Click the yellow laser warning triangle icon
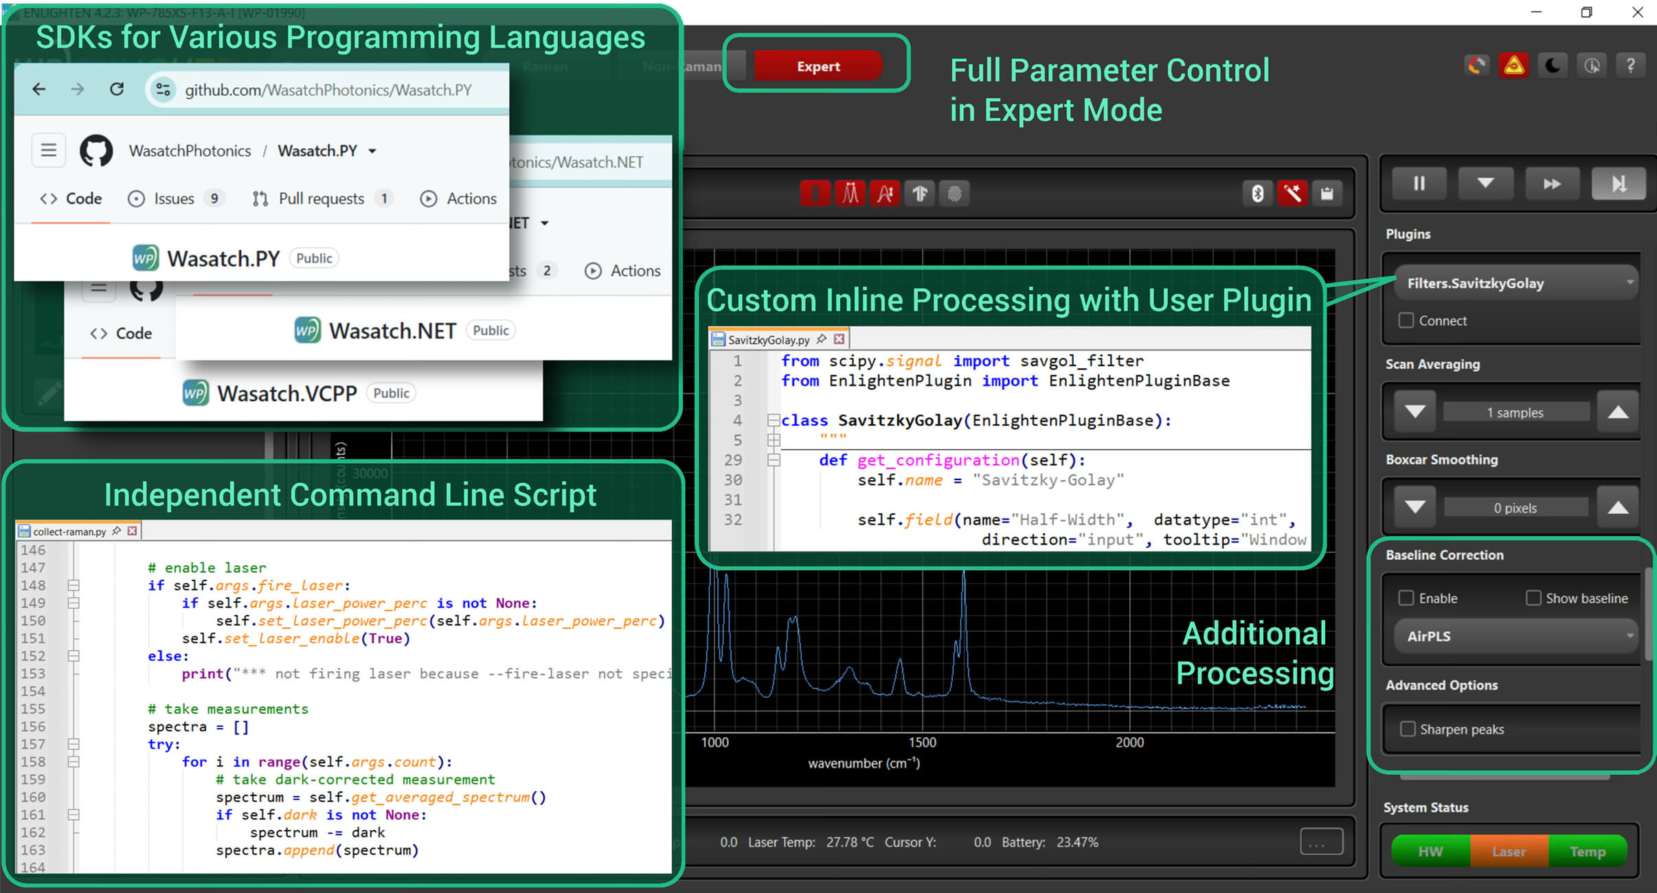Viewport: 1657px width, 893px height. (1514, 66)
